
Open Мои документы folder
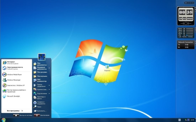[x=42, y=64]
